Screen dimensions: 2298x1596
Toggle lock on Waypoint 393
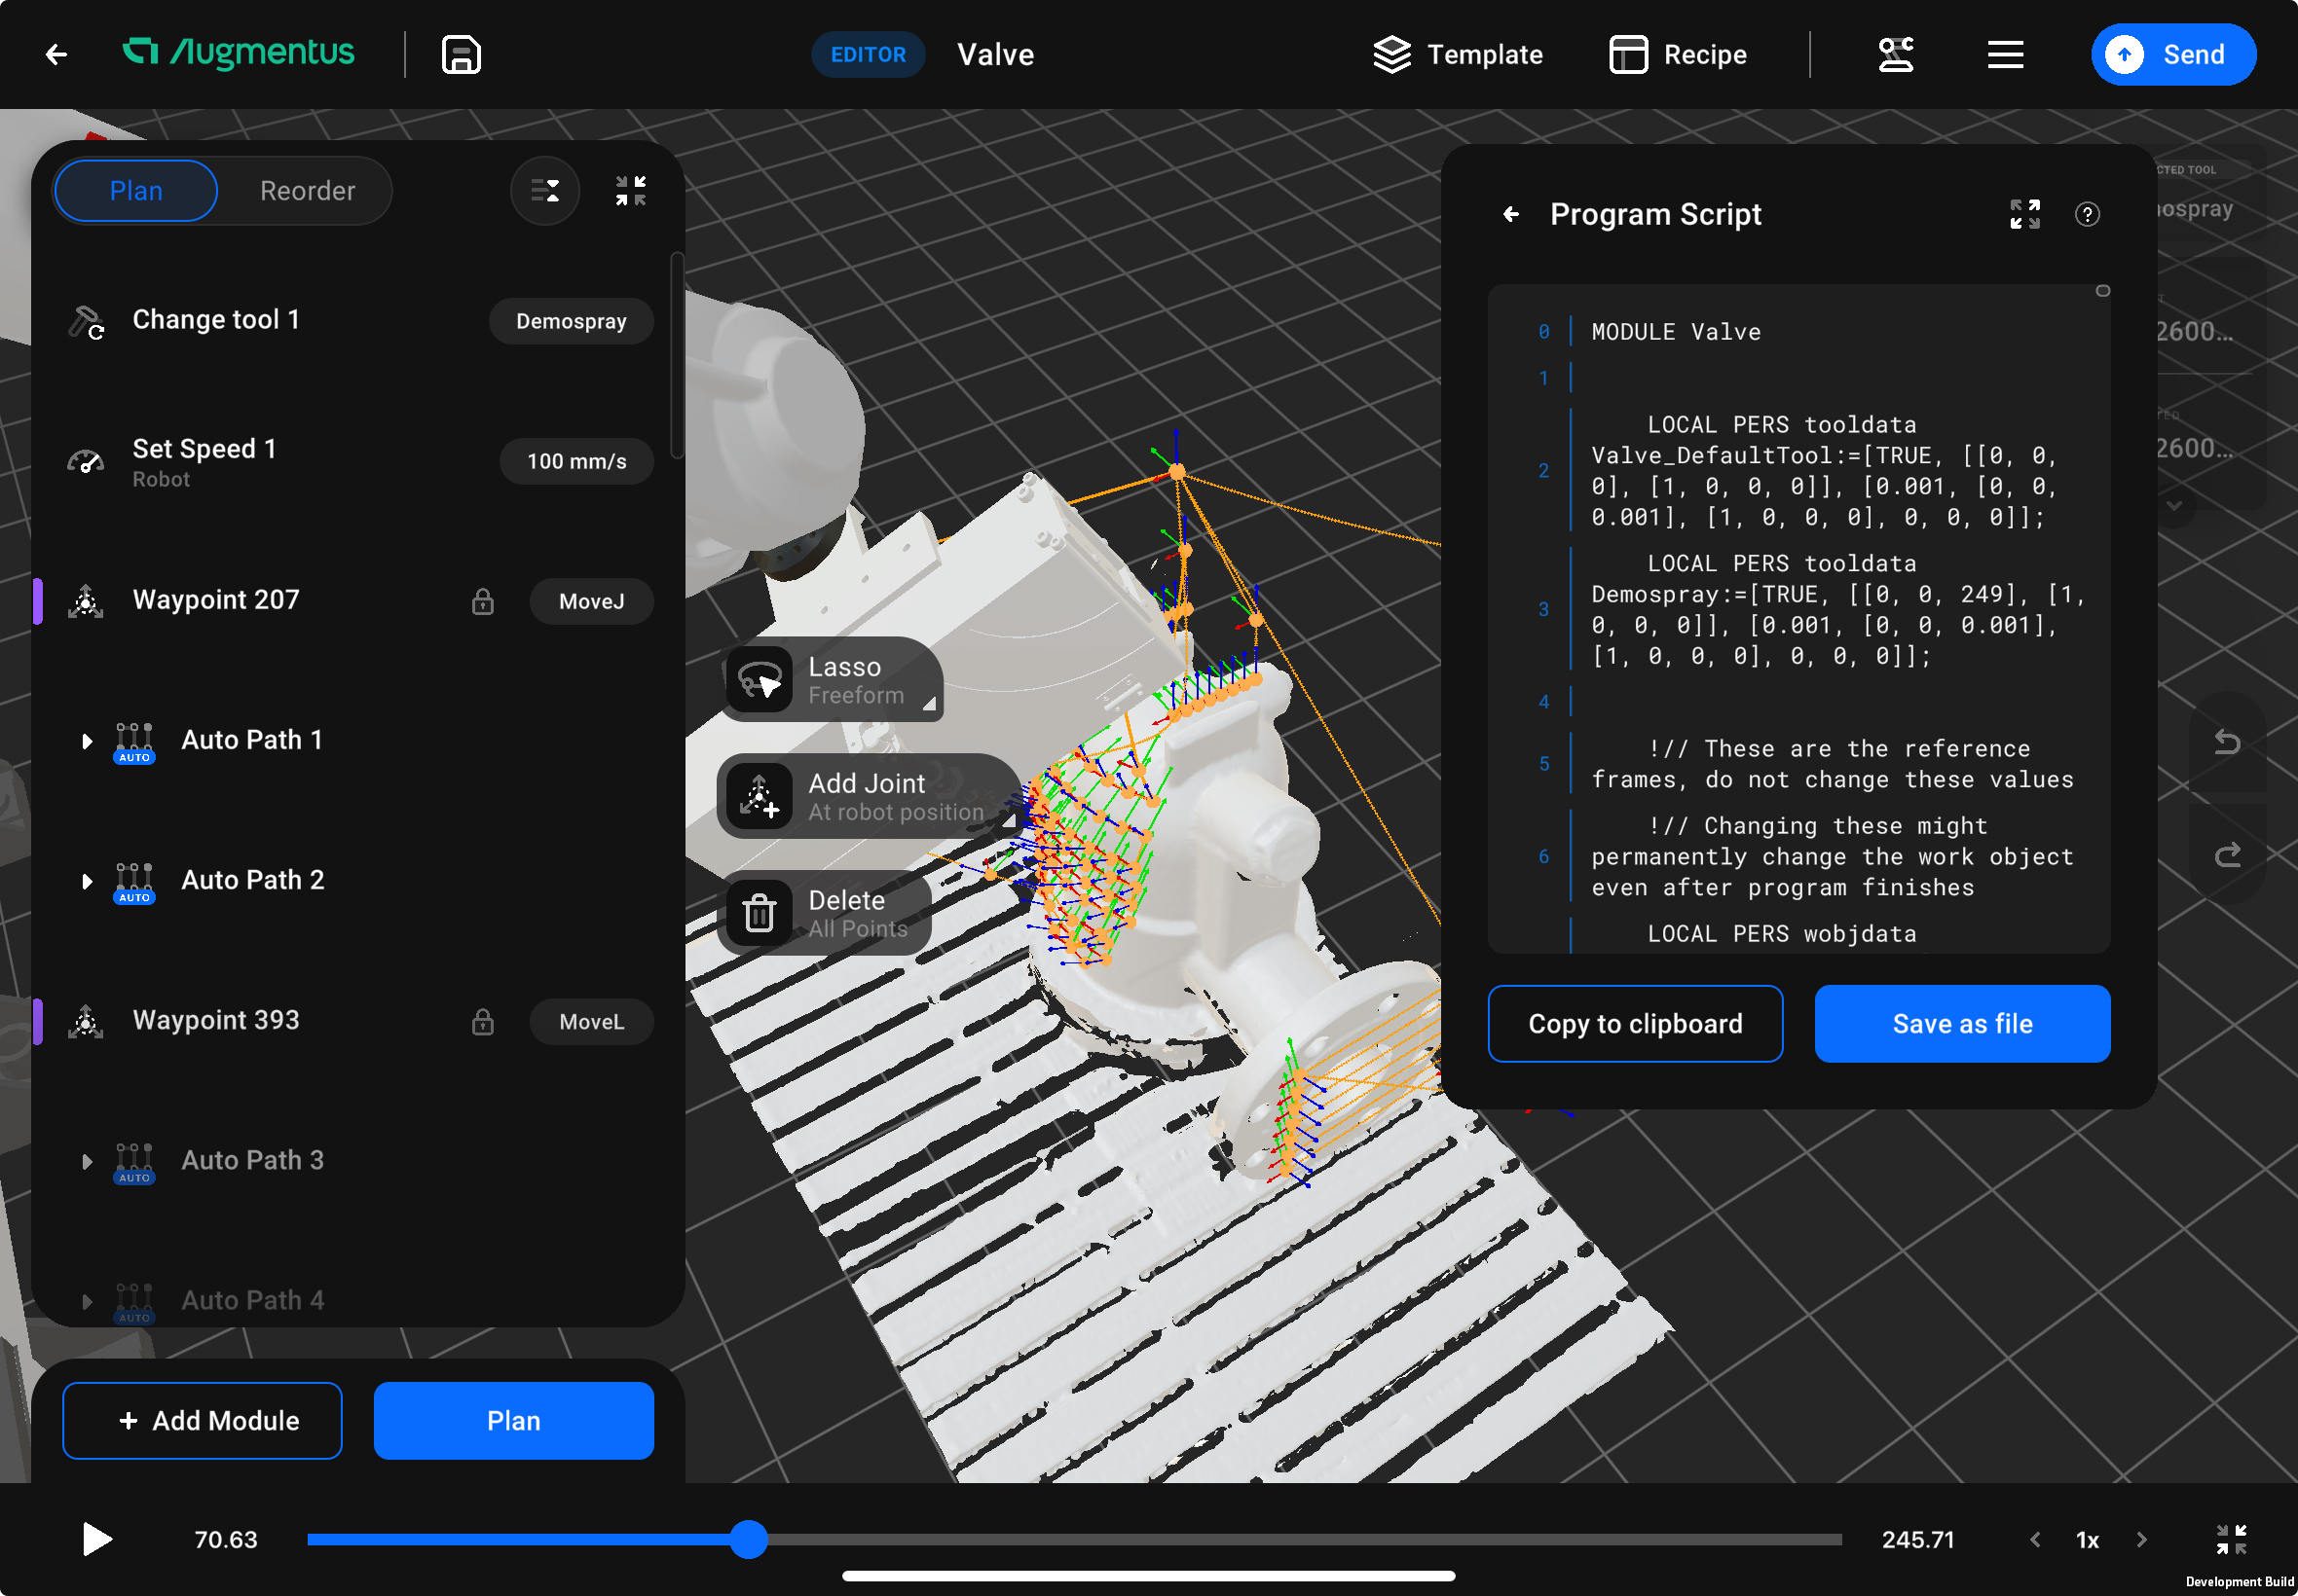[x=483, y=1021]
